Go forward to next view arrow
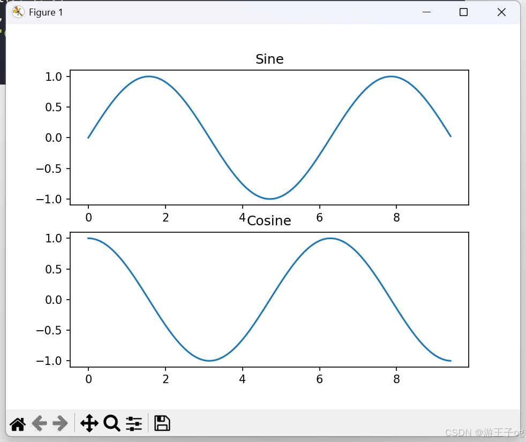 point(60,423)
